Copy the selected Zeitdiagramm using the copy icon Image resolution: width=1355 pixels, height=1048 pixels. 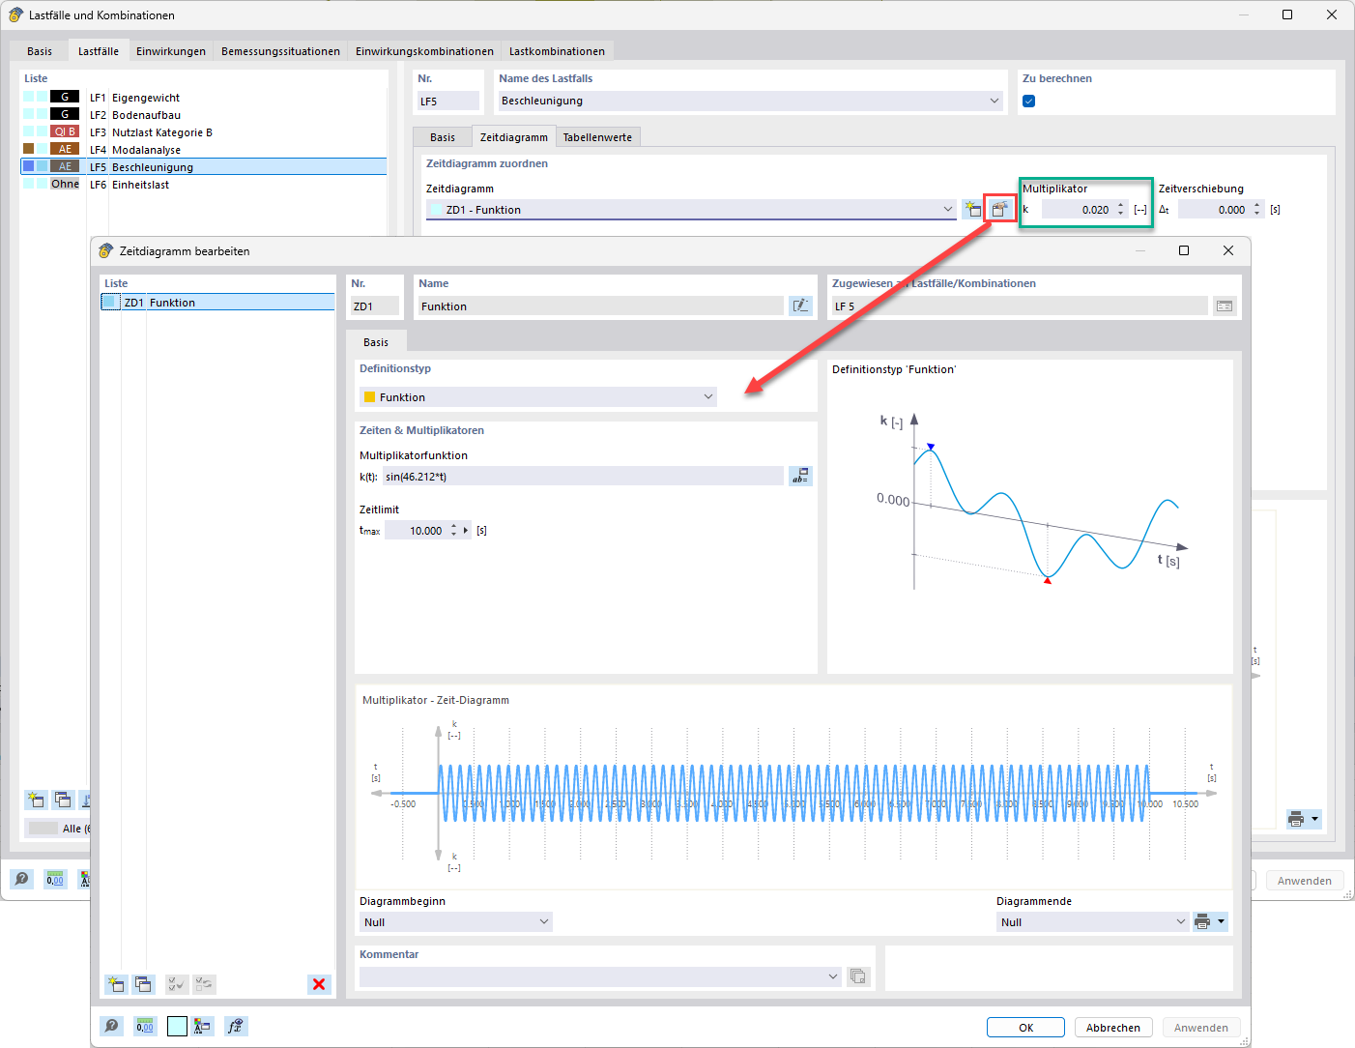pos(143,984)
